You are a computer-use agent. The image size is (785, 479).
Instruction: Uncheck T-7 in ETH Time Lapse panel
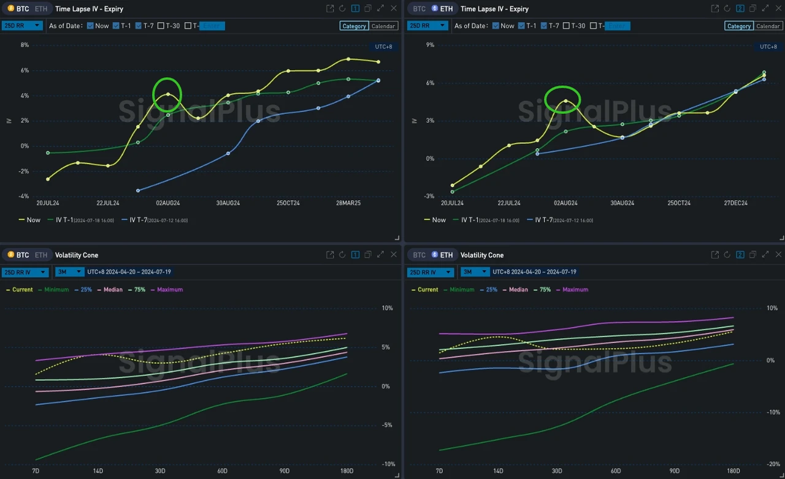tap(543, 26)
